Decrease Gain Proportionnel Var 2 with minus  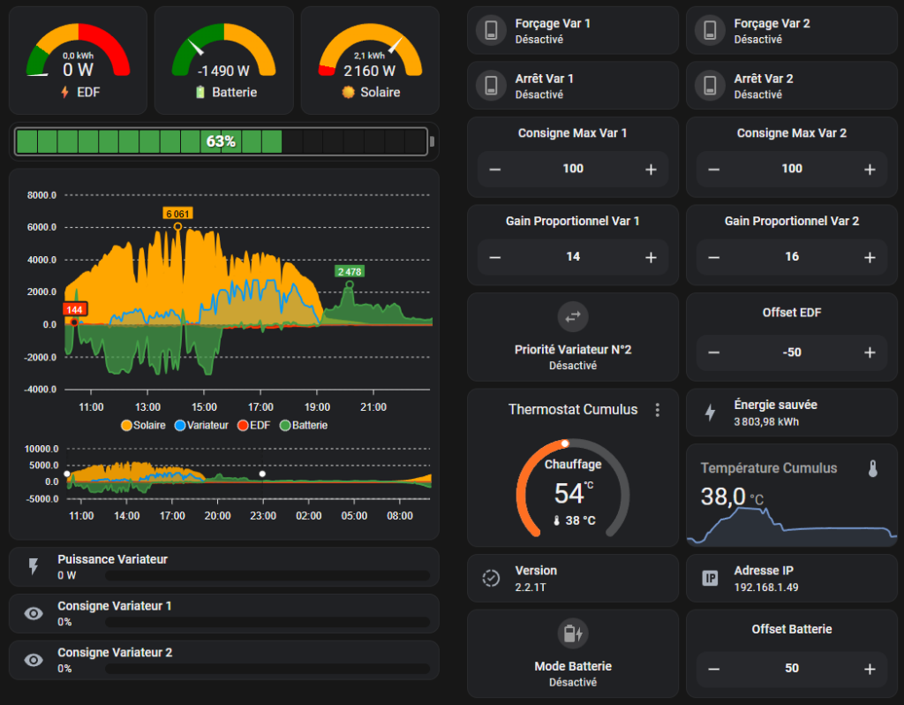coord(713,257)
